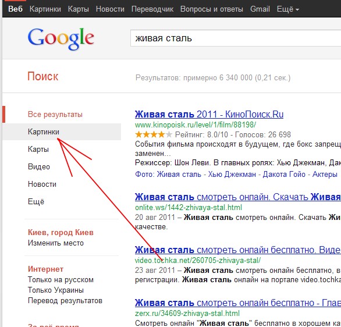
Task: Select Видео in the left sidebar
Action: [39, 167]
